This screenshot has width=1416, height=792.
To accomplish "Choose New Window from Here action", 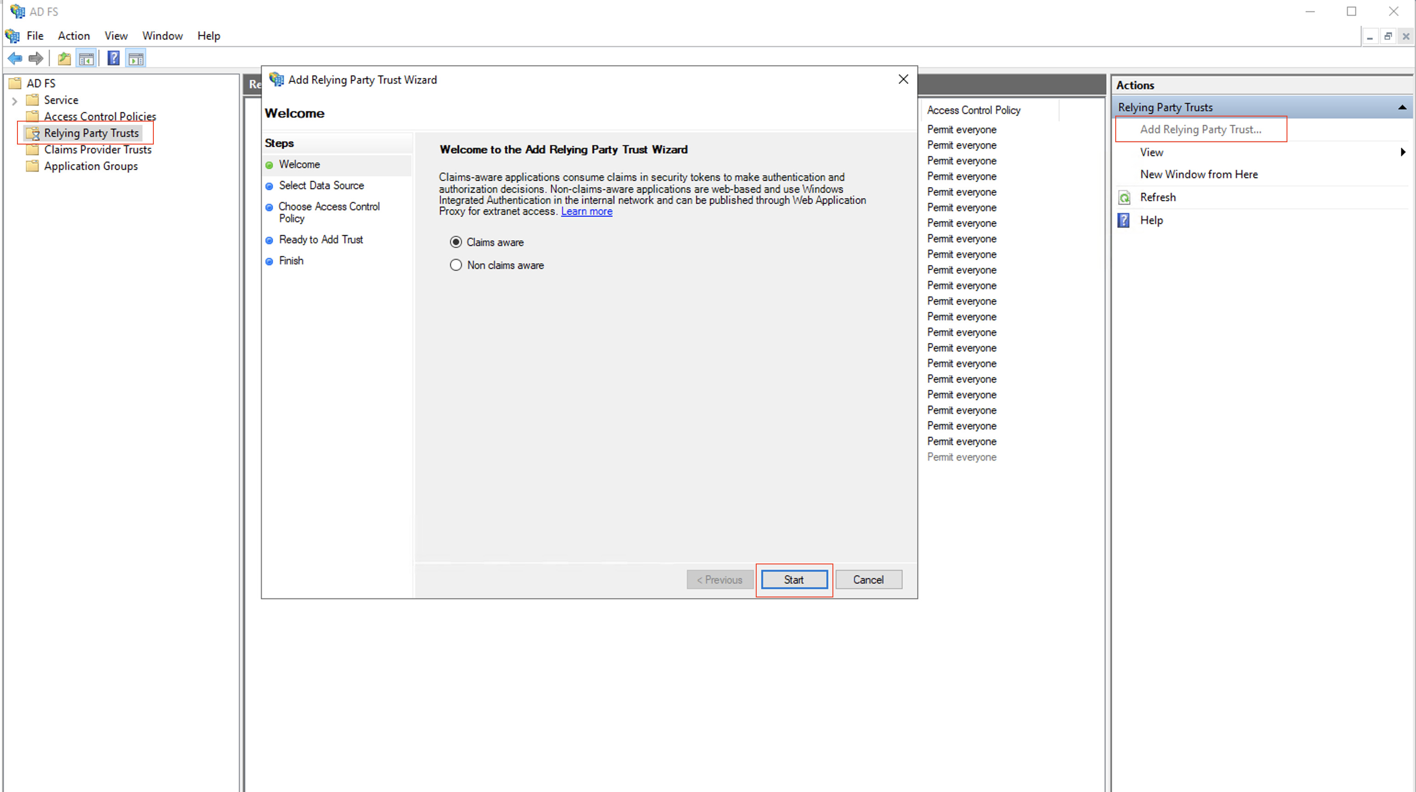I will (x=1199, y=174).
